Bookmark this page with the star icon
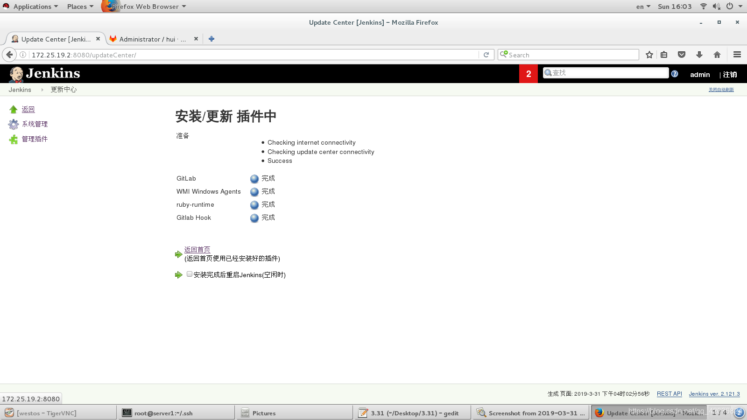747x420 pixels. (x=649, y=55)
